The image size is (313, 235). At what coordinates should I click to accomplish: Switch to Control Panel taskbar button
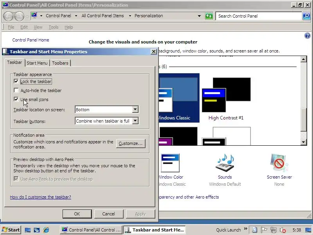91,230
